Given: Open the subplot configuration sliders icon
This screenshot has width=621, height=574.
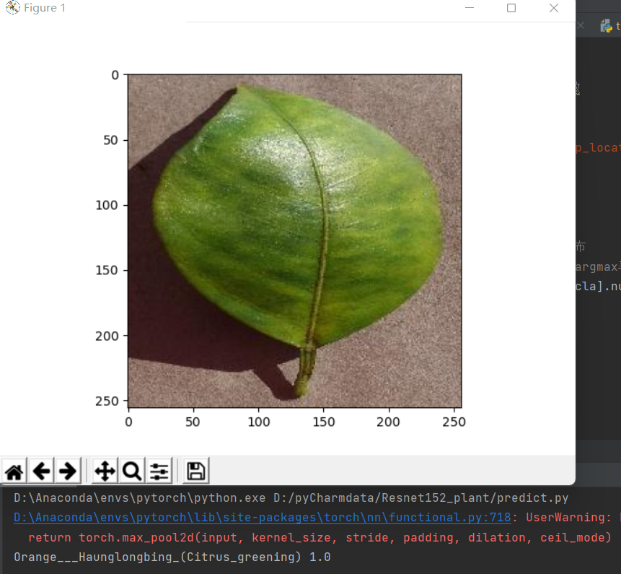Looking at the screenshot, I should [159, 471].
